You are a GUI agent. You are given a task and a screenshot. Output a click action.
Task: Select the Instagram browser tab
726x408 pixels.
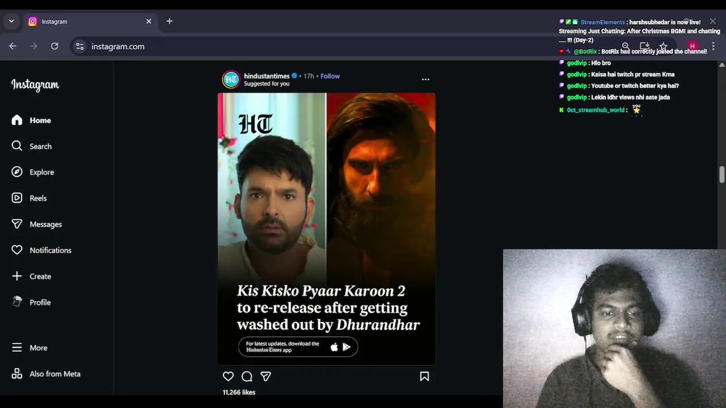[x=91, y=22]
